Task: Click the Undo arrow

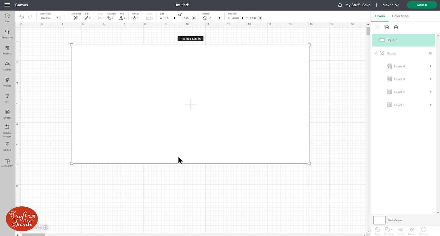Action: pyautogui.click(x=21, y=17)
